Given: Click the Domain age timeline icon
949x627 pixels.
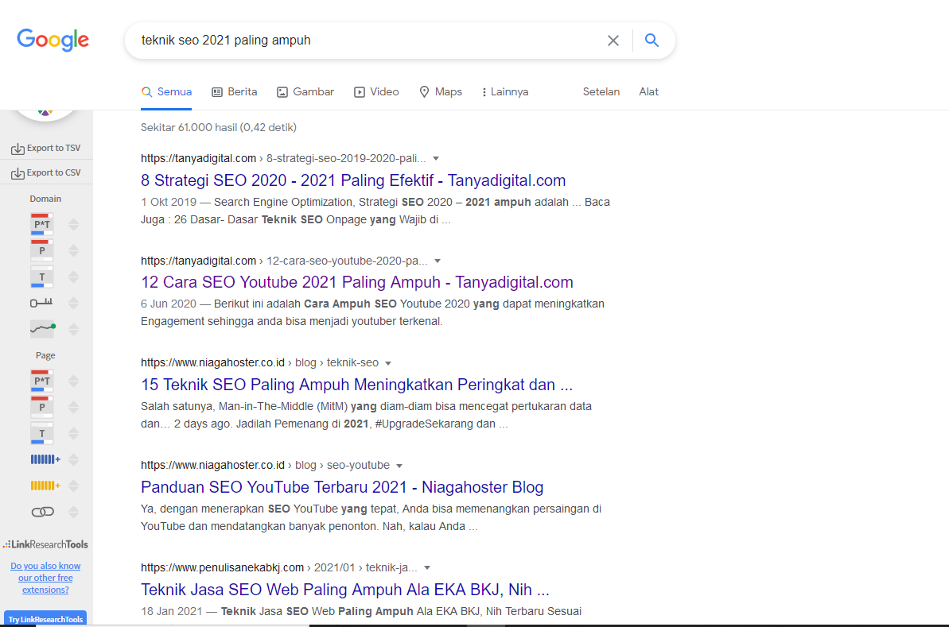Looking at the screenshot, I should point(41,302).
